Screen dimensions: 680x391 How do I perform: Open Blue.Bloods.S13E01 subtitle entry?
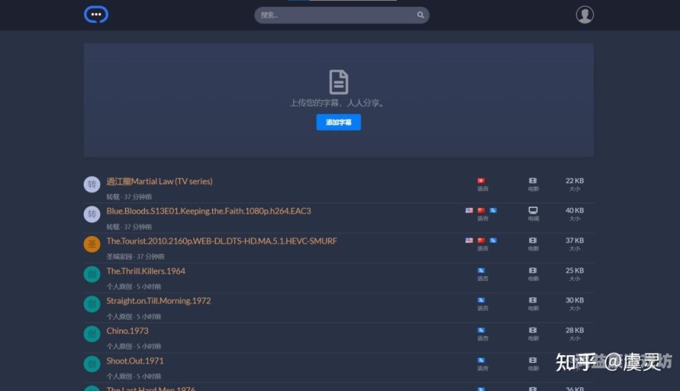(x=208, y=211)
